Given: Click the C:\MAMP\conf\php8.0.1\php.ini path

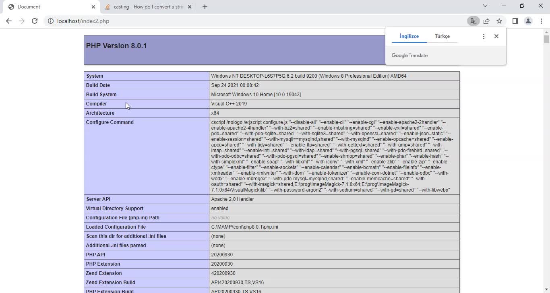Looking at the screenshot, I should click(x=244, y=227).
